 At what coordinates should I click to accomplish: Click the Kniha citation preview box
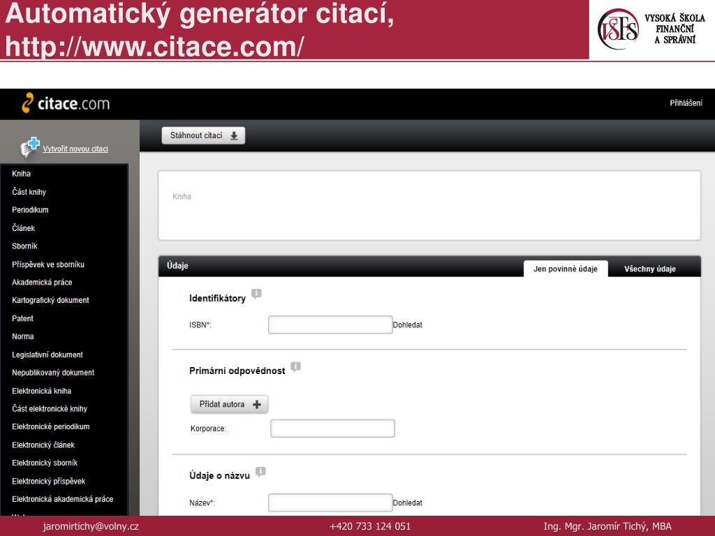(429, 206)
